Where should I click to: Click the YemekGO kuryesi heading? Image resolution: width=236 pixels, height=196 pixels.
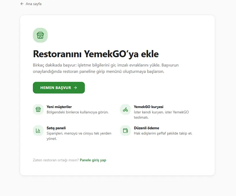pos(149,107)
